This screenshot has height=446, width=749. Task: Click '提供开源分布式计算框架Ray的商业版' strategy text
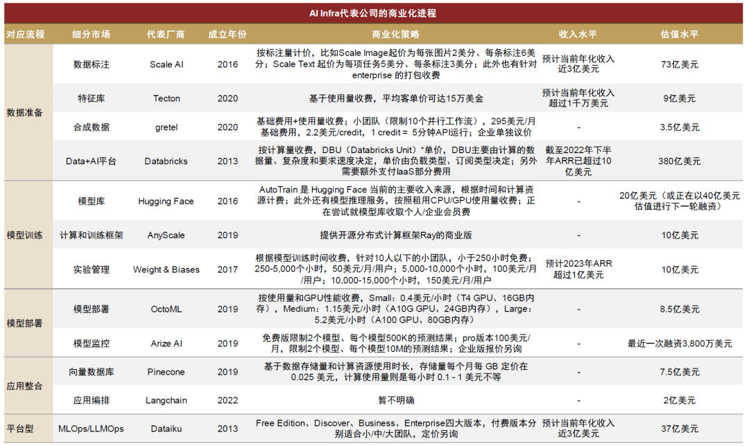(x=396, y=235)
